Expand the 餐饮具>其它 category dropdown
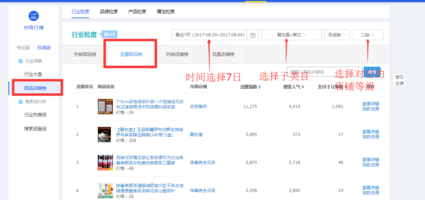Screen dimensions: 425x200 click(291, 35)
